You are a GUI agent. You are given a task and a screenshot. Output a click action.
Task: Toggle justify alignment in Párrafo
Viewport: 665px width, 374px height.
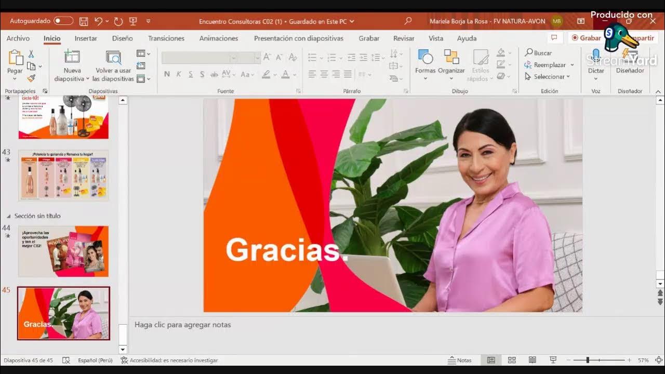348,74
